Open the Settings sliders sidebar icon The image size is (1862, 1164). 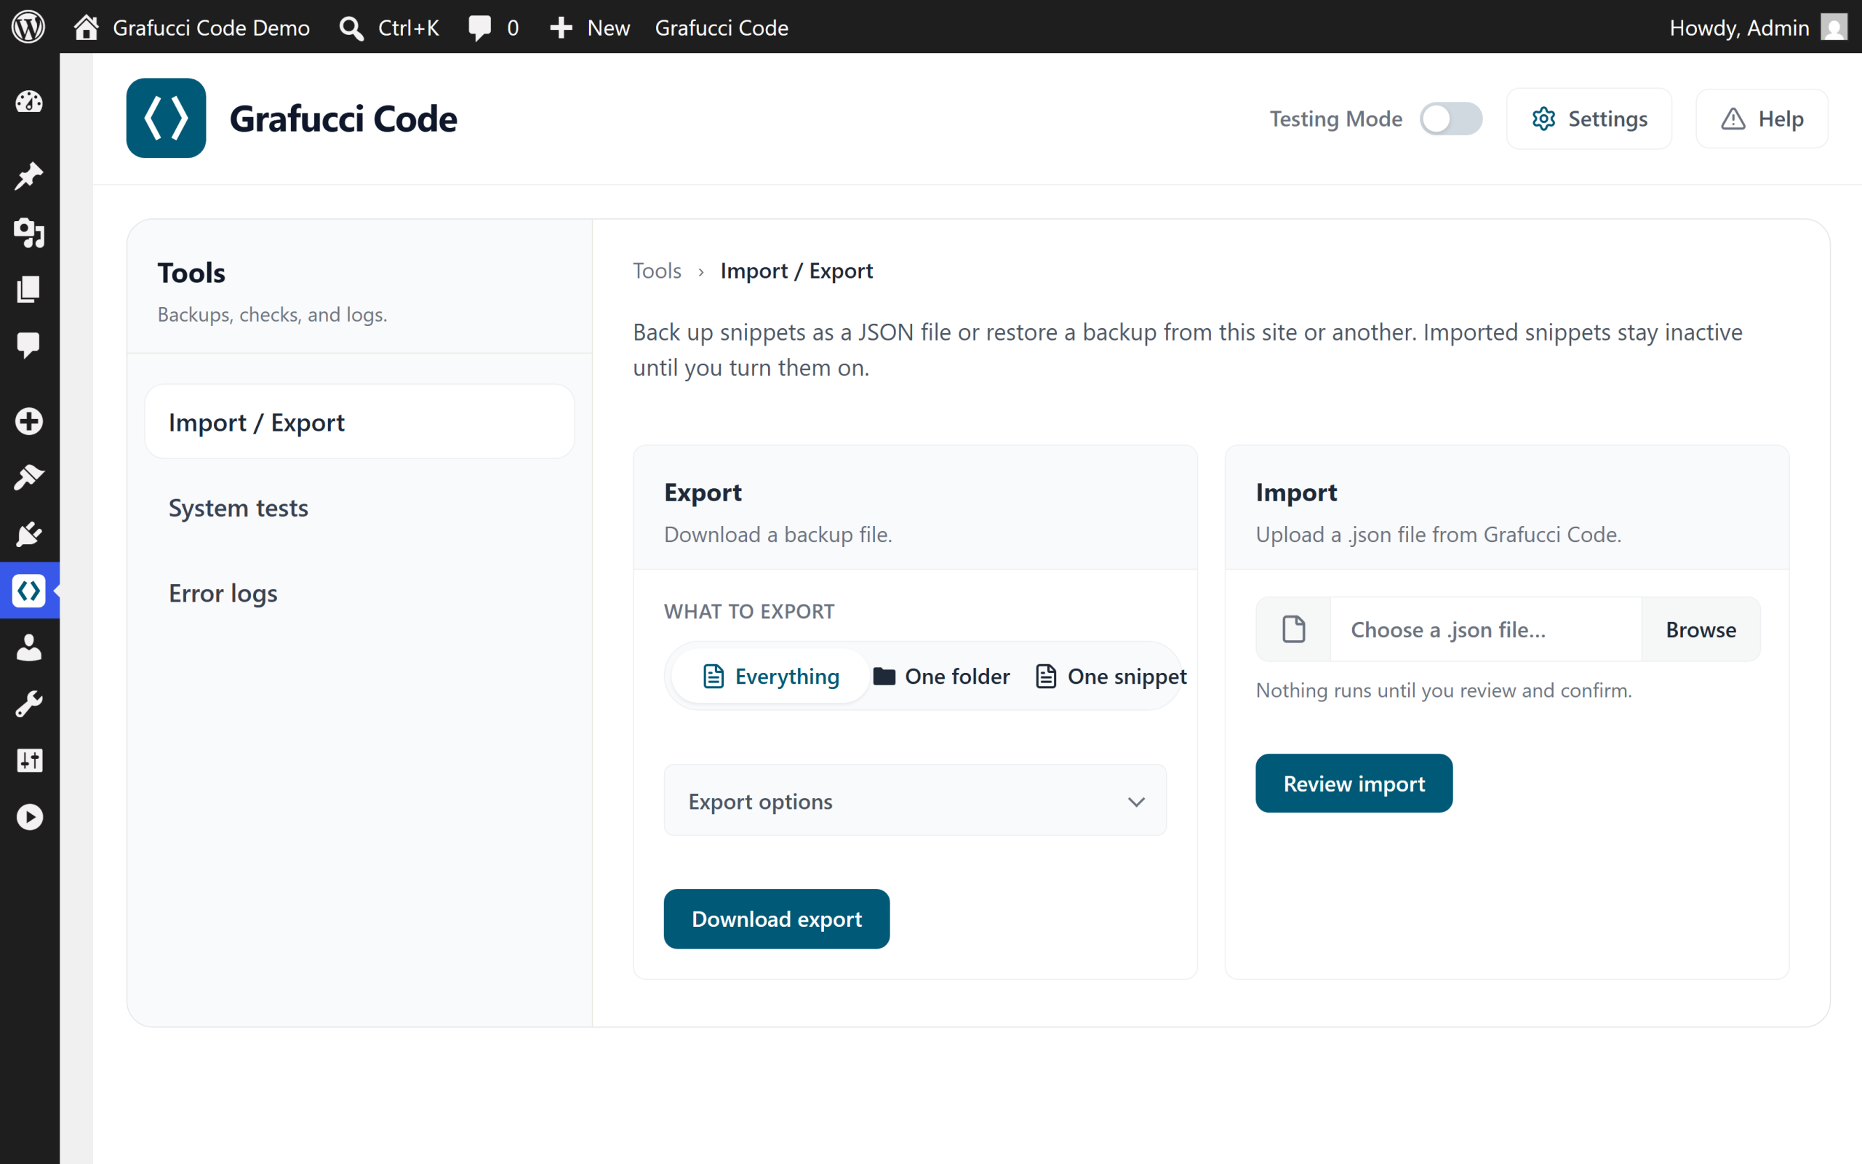point(29,761)
